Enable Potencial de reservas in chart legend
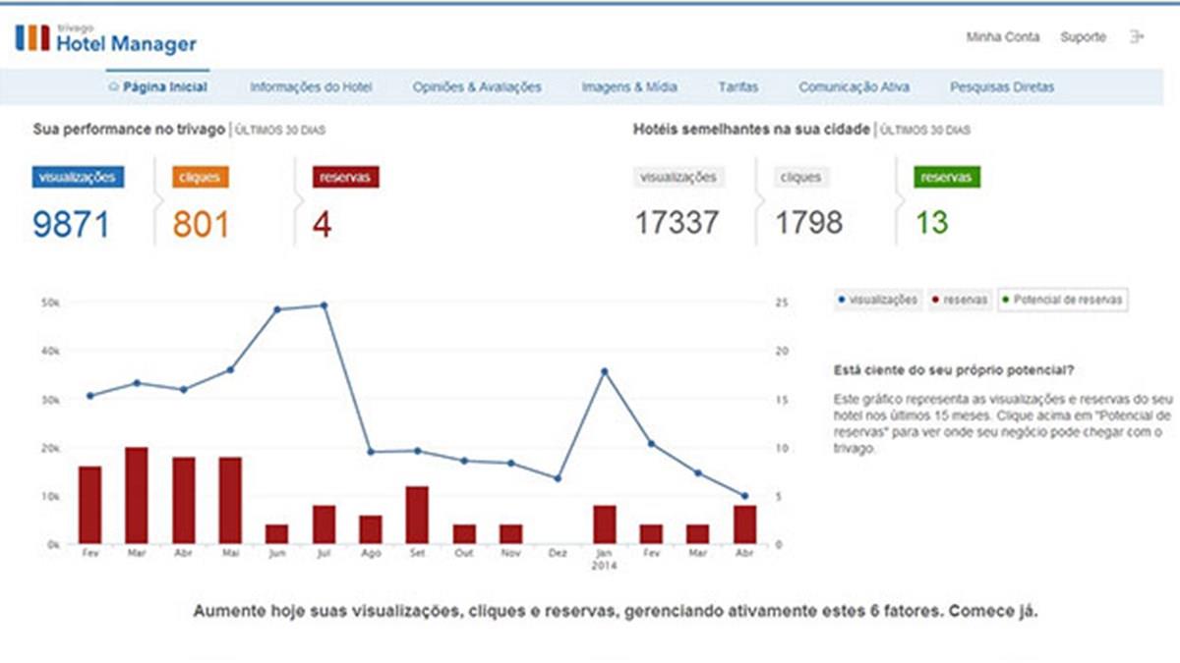This screenshot has height=663, width=1180. (x=1062, y=301)
